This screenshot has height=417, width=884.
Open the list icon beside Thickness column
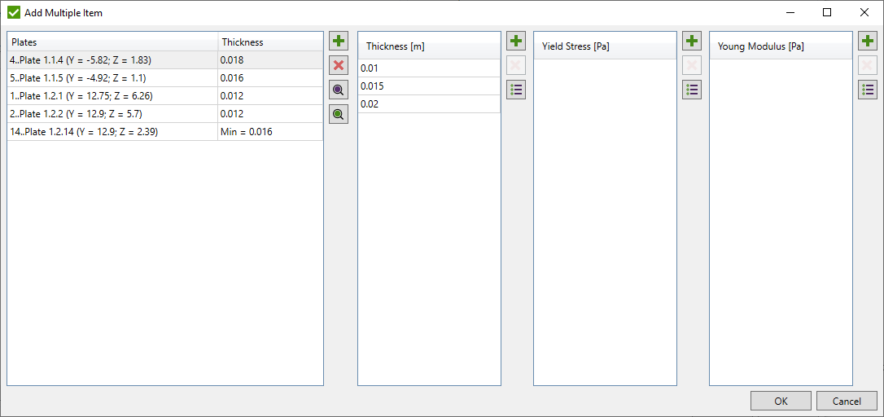515,90
